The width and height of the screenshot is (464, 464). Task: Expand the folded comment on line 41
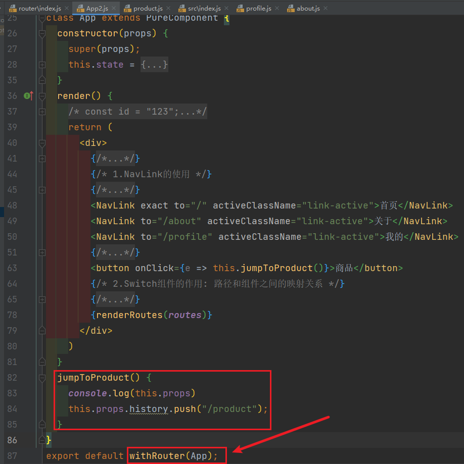42,159
